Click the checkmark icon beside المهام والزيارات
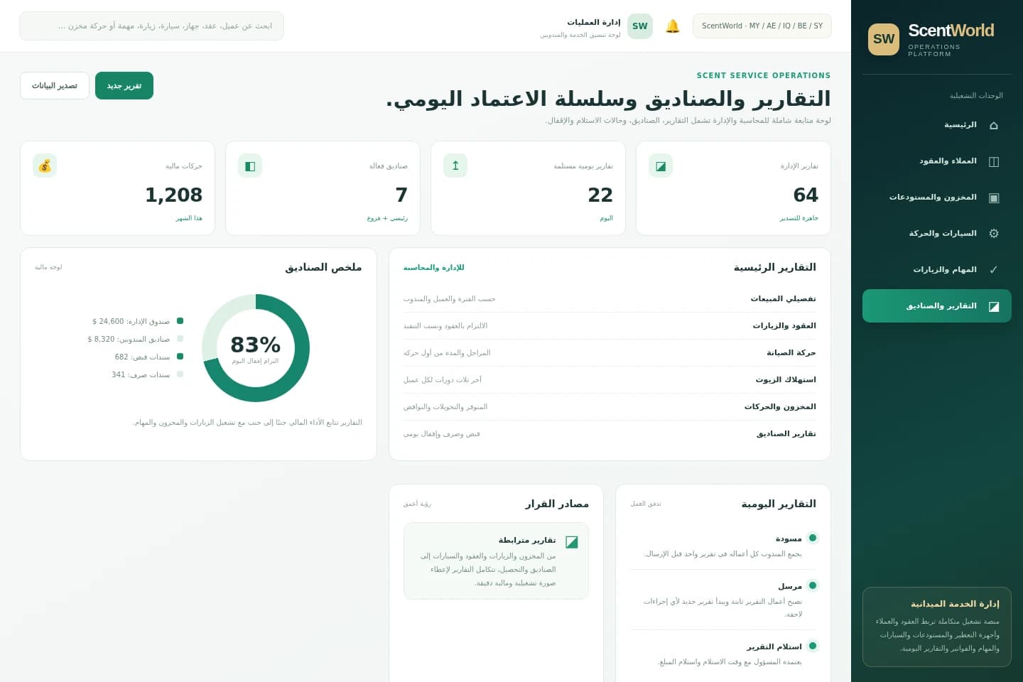Viewport: 1023px width, 682px height. click(x=994, y=270)
